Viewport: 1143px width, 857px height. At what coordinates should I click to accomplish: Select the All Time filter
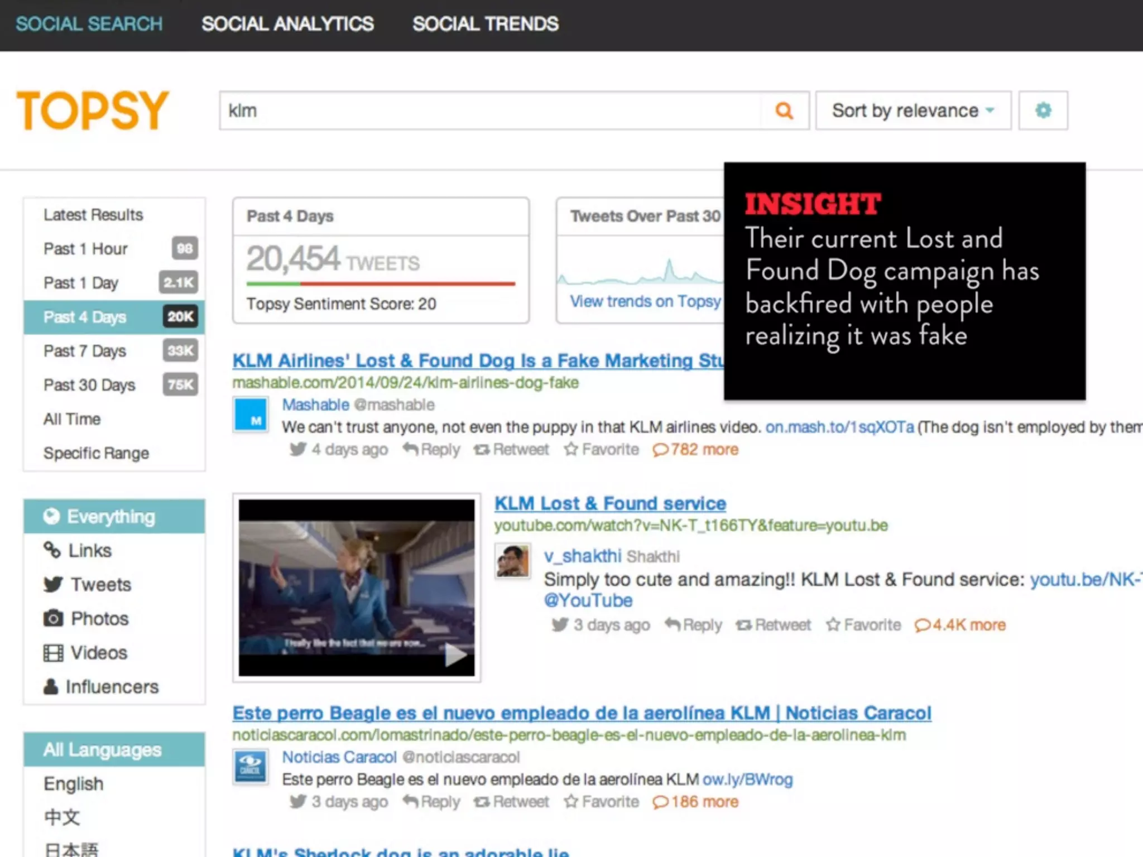click(x=114, y=419)
